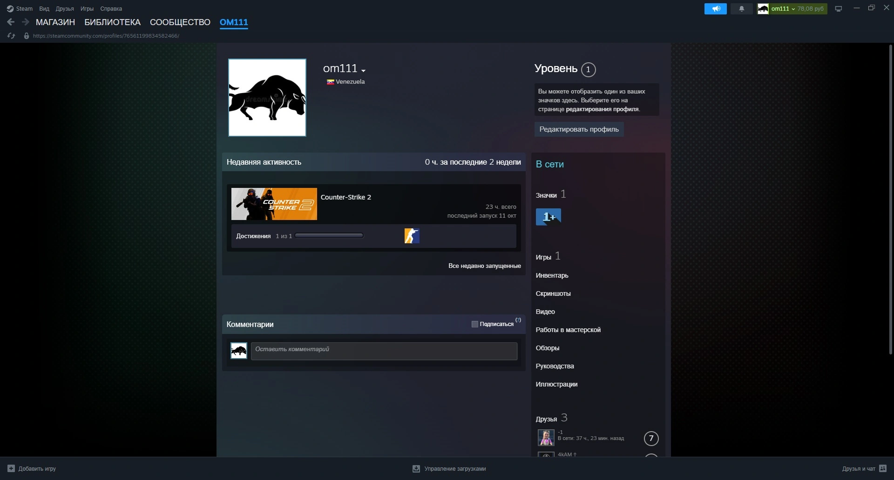Open the Обзоры link

pos(548,348)
